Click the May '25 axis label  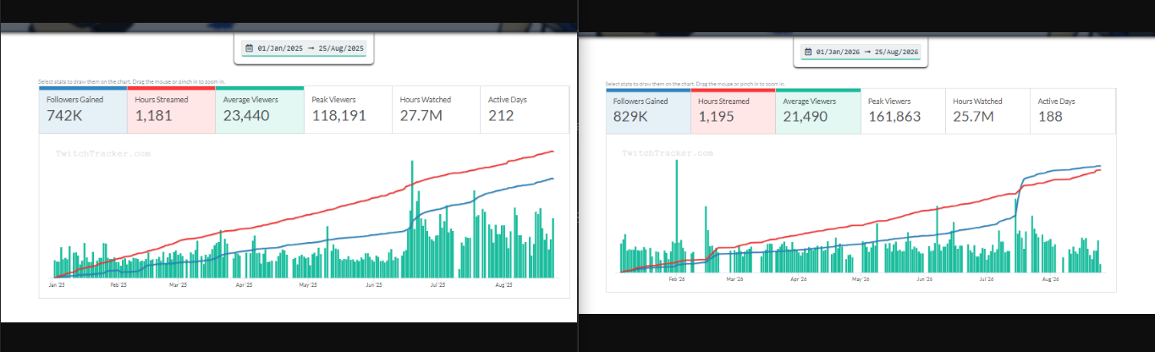[308, 285]
